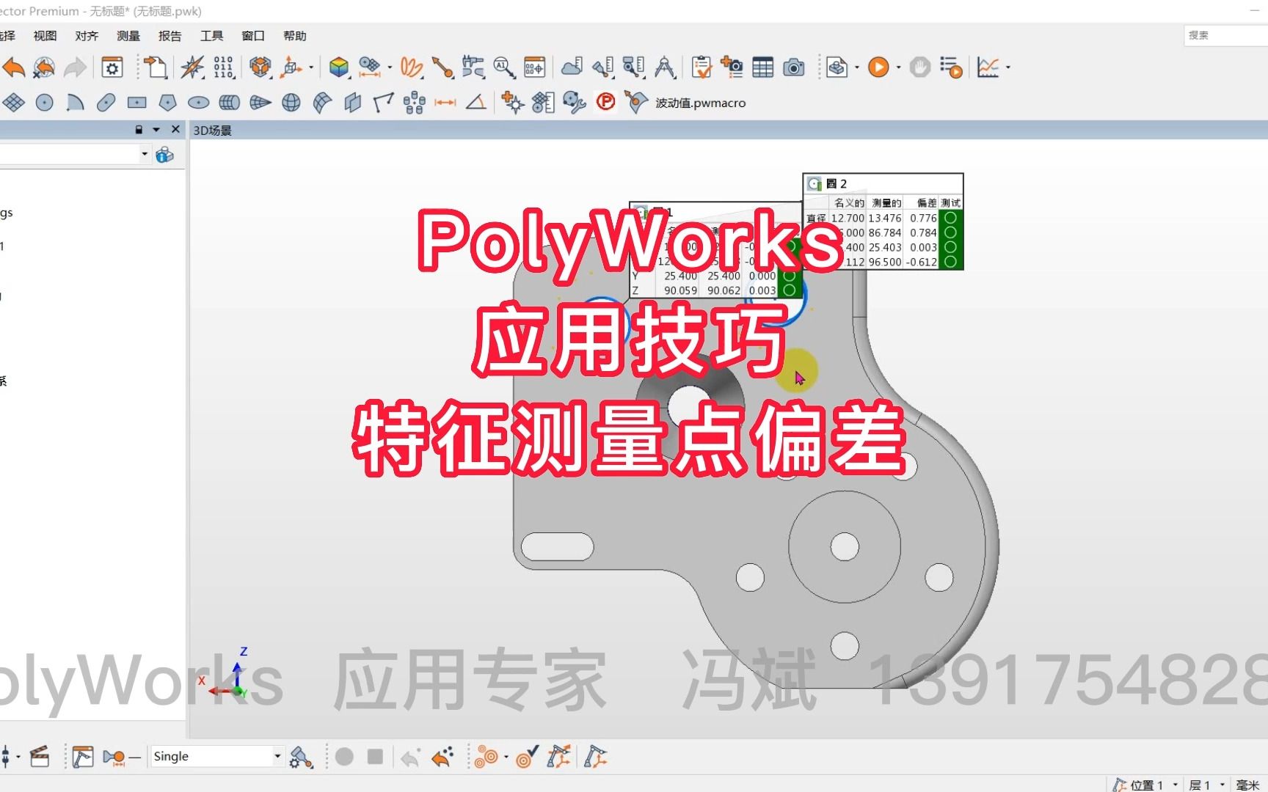Open the 工具 menu

(212, 36)
